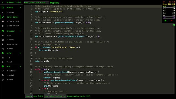
Task: Open the Milestones page
Action: pos(11,71)
